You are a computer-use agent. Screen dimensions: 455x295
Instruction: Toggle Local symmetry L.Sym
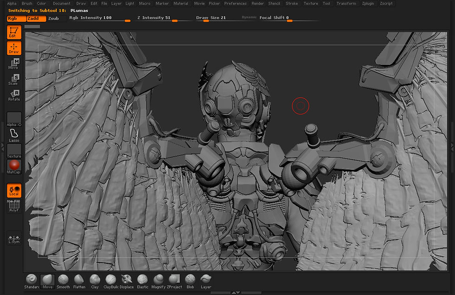14,238
